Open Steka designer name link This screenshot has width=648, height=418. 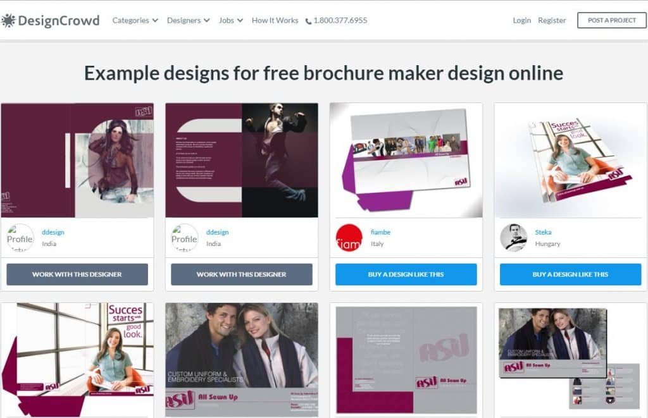coord(543,232)
